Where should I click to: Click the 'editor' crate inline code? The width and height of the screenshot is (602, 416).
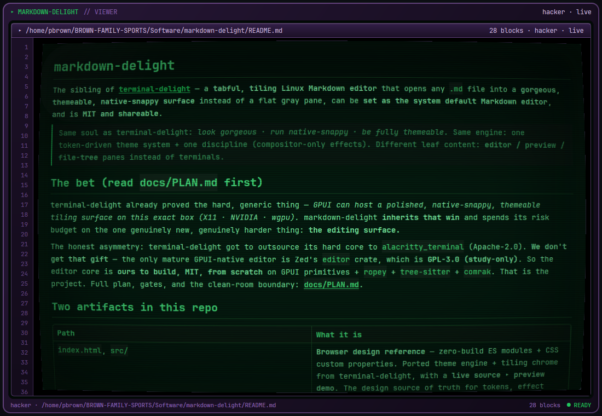pyautogui.click(x=336, y=259)
